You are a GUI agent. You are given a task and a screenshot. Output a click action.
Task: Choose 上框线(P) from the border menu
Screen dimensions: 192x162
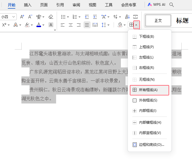[x=149, y=47]
